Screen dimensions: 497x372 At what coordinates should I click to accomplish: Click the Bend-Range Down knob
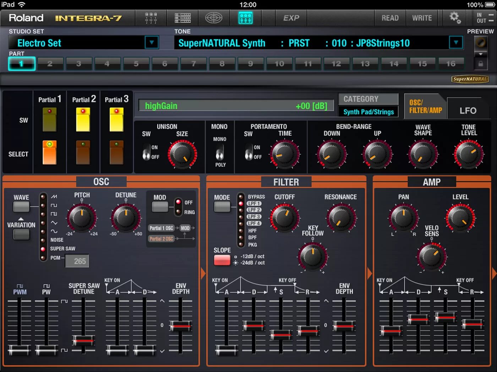[332, 154]
